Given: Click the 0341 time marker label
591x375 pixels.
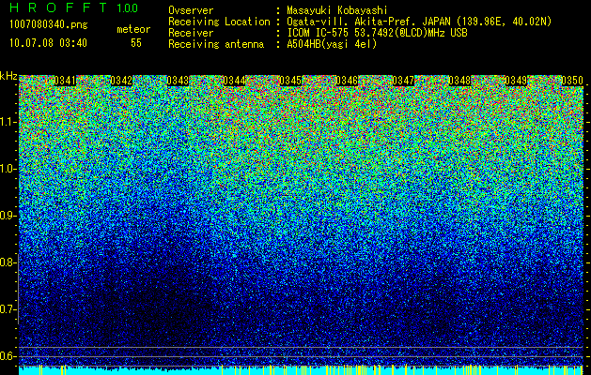Looking at the screenshot, I should [x=65, y=81].
